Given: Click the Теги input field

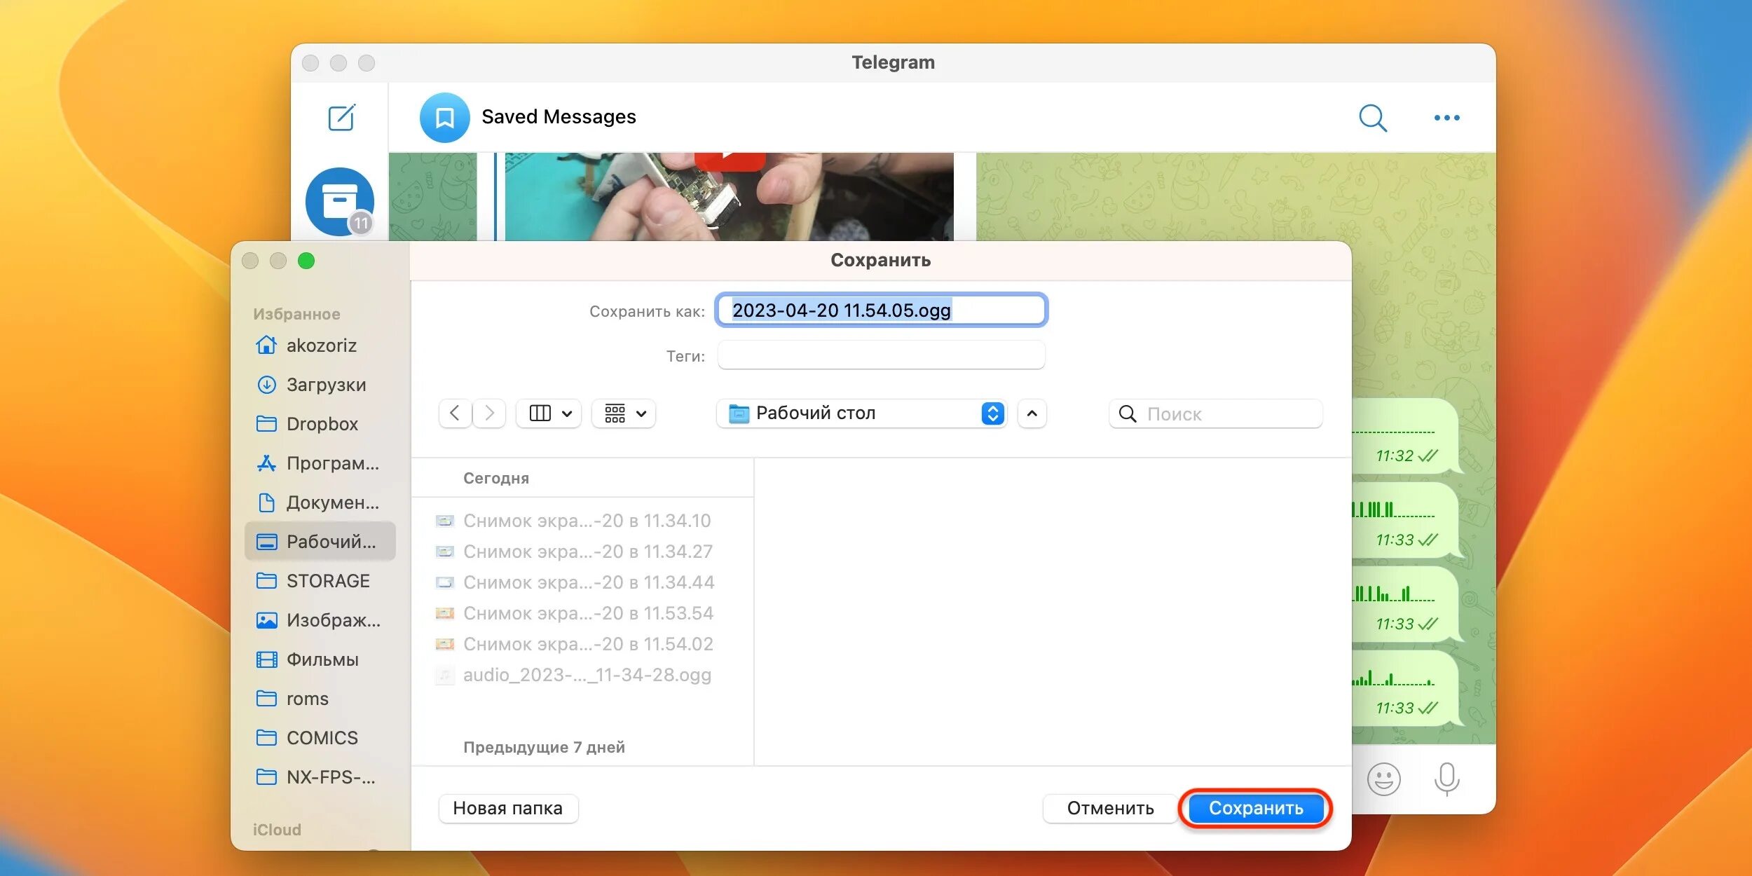Looking at the screenshot, I should (x=881, y=355).
